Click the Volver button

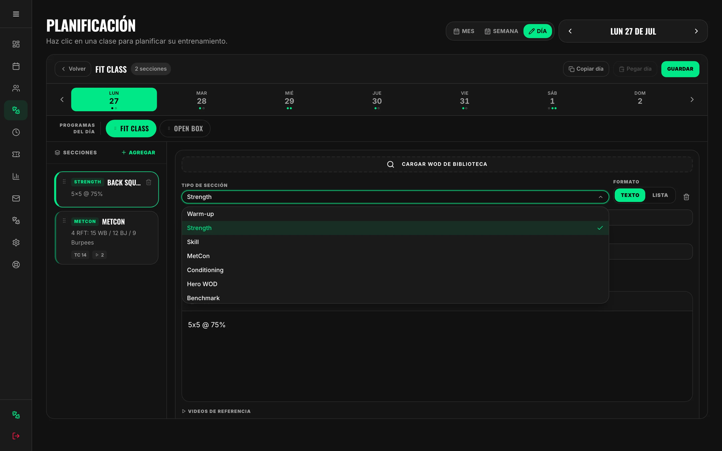pyautogui.click(x=73, y=69)
